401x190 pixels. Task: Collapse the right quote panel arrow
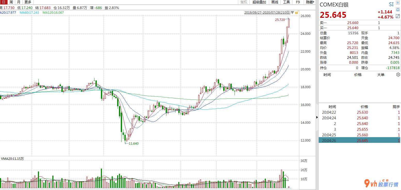coord(317,117)
